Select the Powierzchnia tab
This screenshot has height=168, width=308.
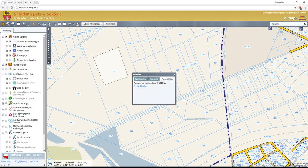167,79
